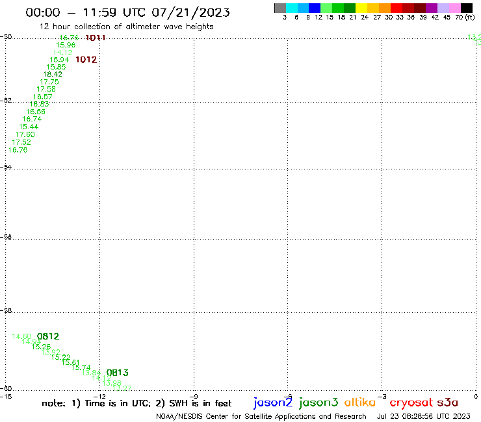
Task: Click the -9 longitude axis label
Action: (x=194, y=397)
